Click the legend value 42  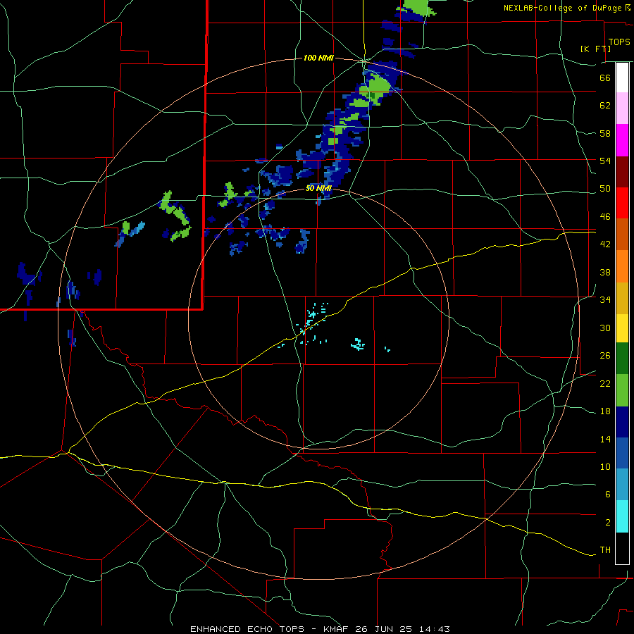605,244
